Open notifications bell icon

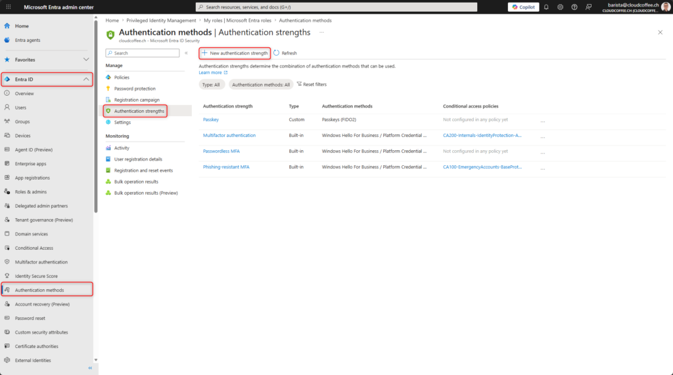tap(546, 7)
